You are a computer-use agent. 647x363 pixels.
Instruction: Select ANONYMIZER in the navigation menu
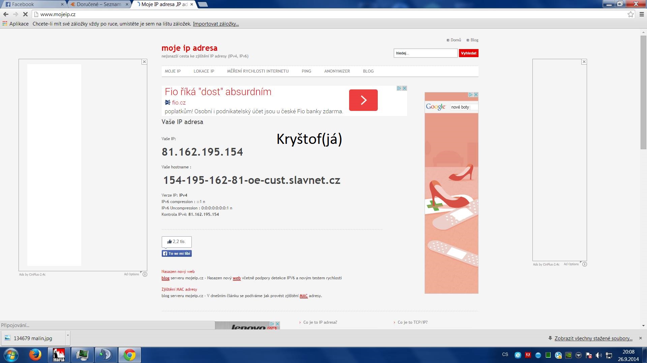(337, 71)
